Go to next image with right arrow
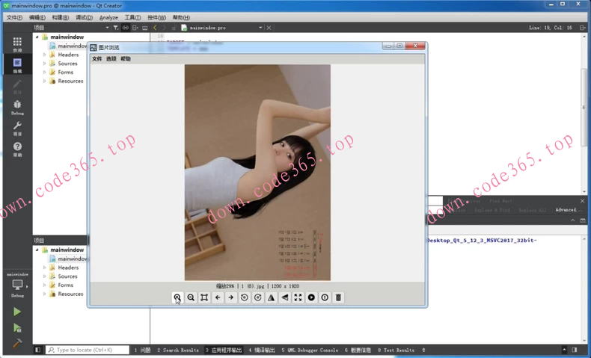This screenshot has width=591, height=358. click(x=231, y=297)
